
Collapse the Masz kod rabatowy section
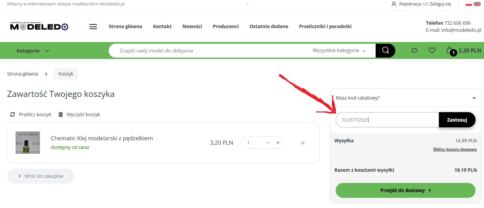[x=474, y=98]
